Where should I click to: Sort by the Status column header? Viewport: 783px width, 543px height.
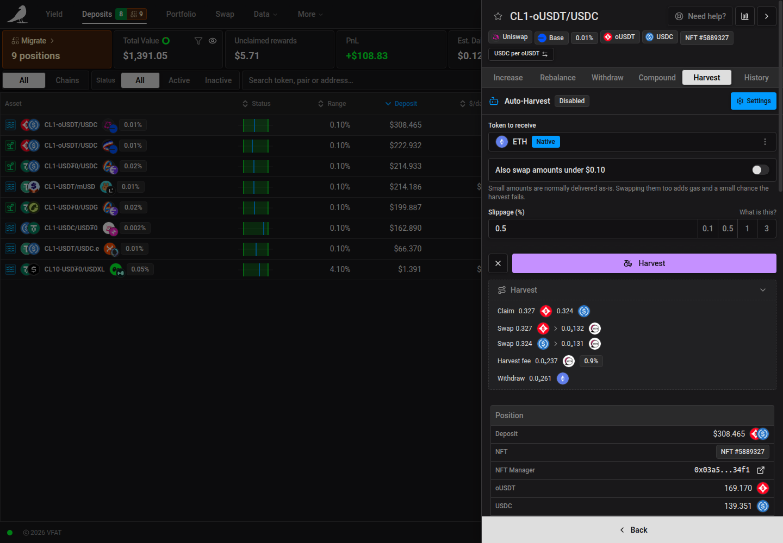coord(257,104)
